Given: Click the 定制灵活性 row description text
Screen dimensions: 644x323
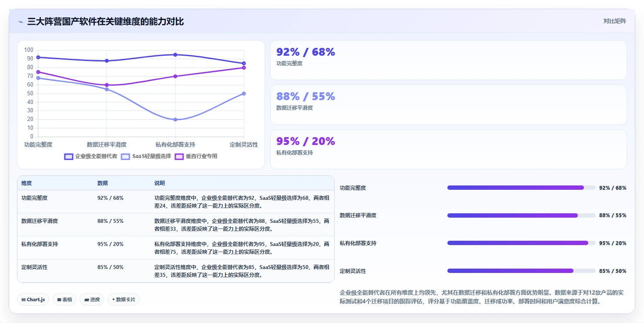Looking at the screenshot, I should pyautogui.click(x=242, y=271).
